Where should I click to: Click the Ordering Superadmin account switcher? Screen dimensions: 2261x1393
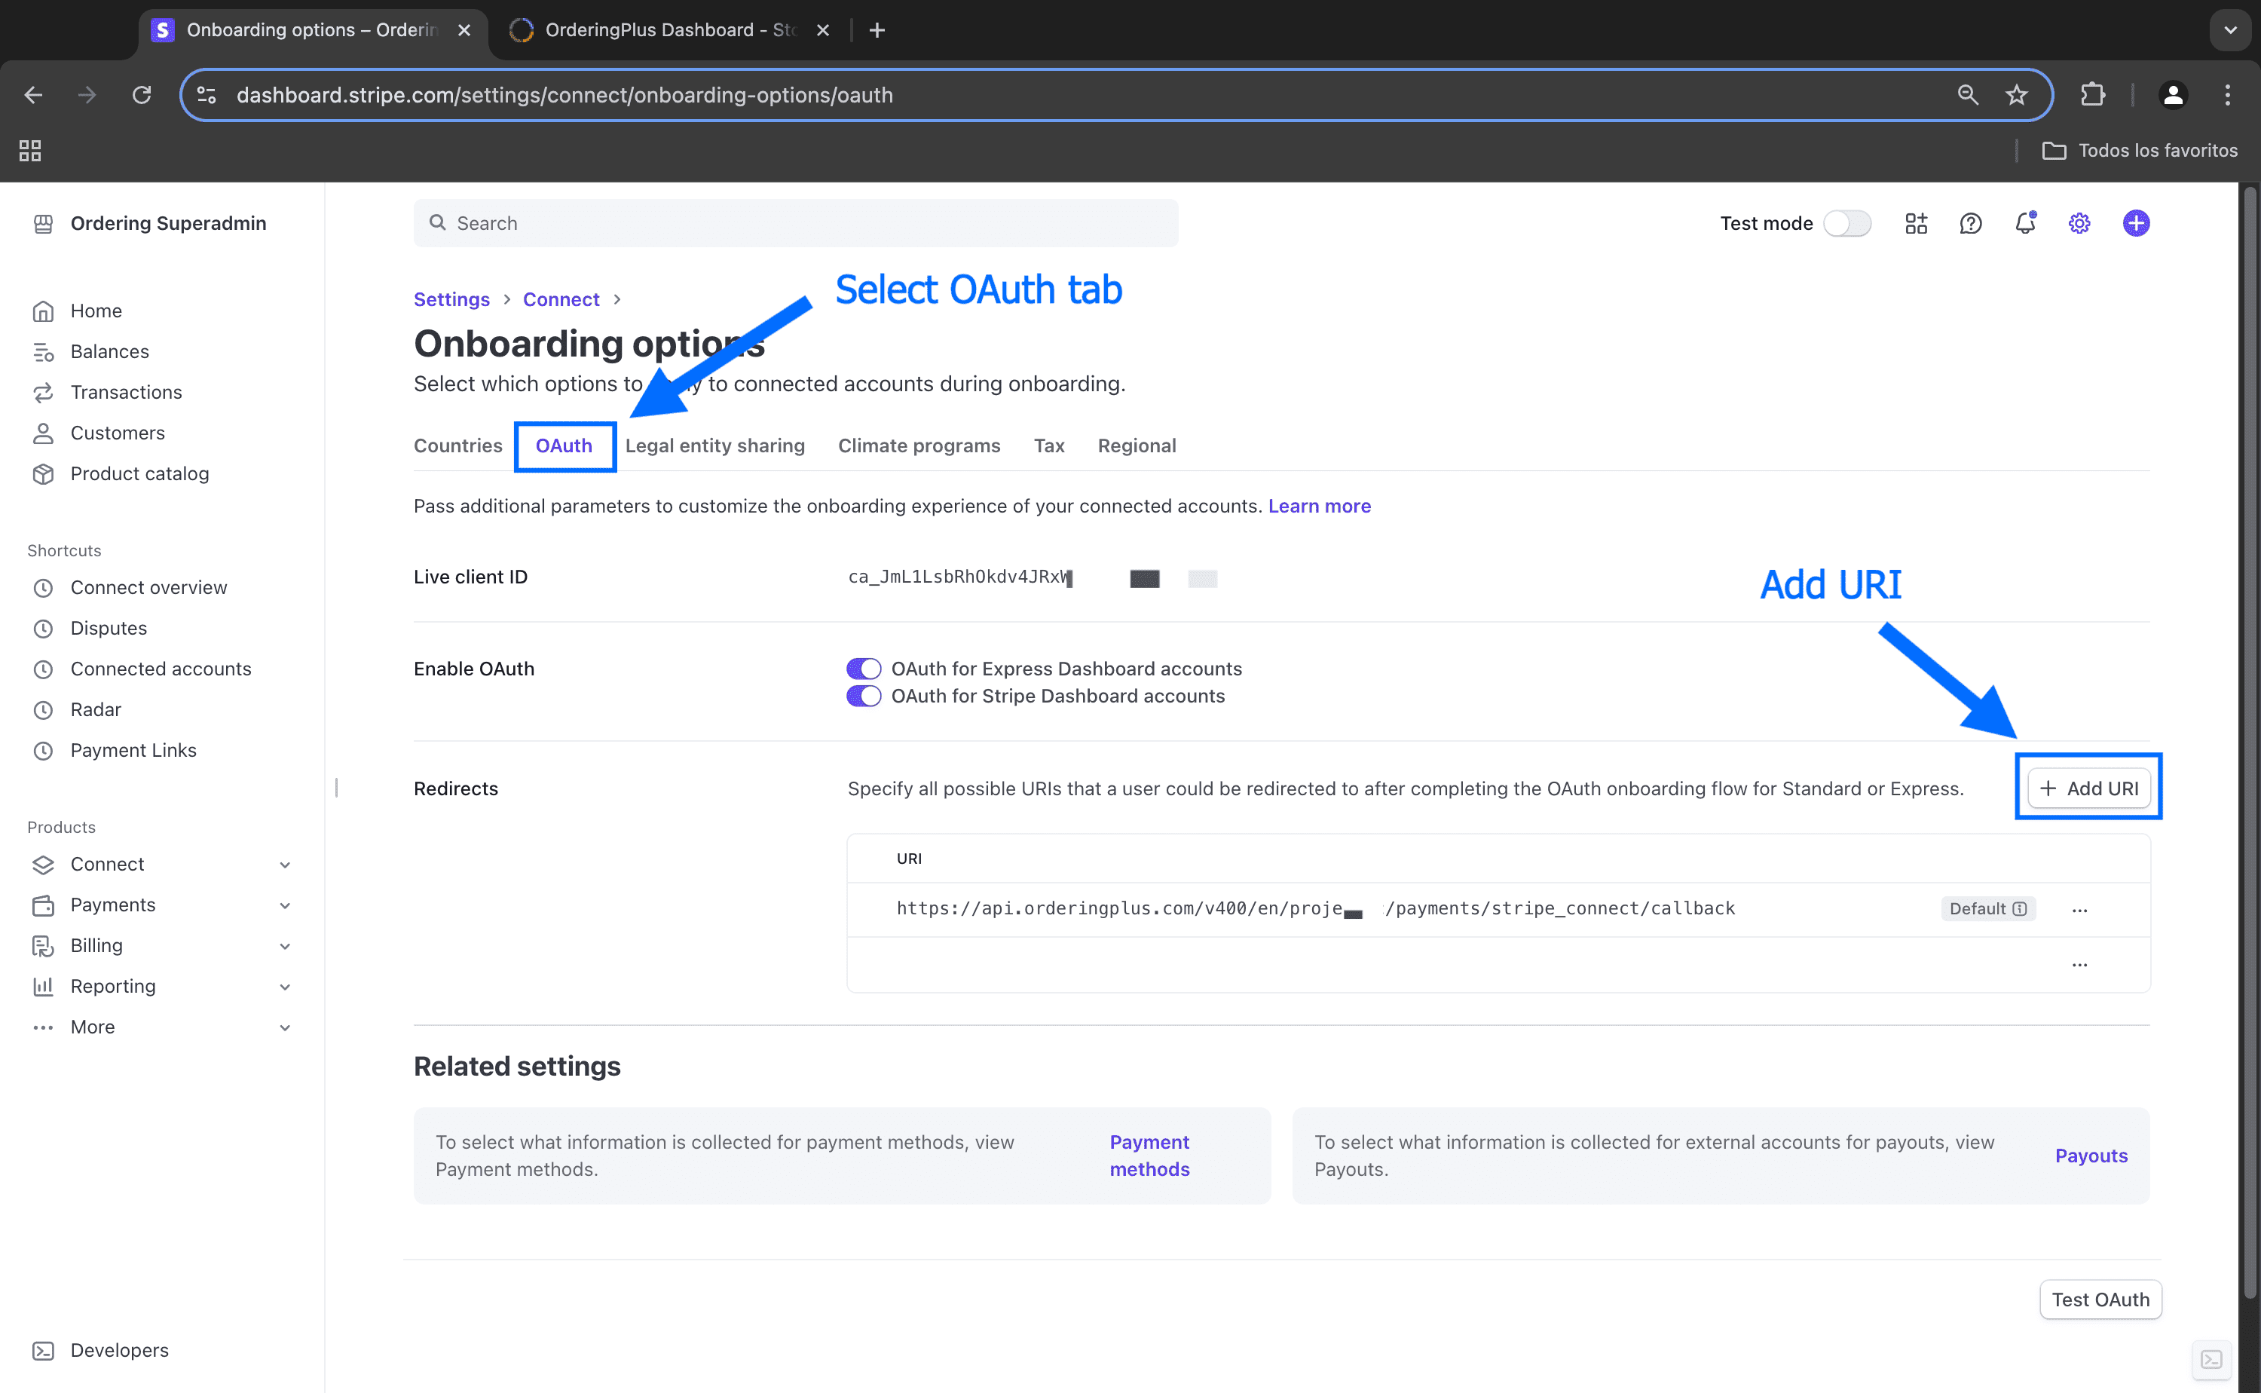click(150, 223)
